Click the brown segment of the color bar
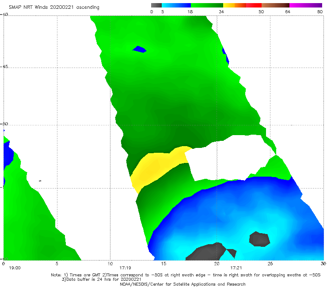Screen dimensions: 327x287 click(275, 5)
